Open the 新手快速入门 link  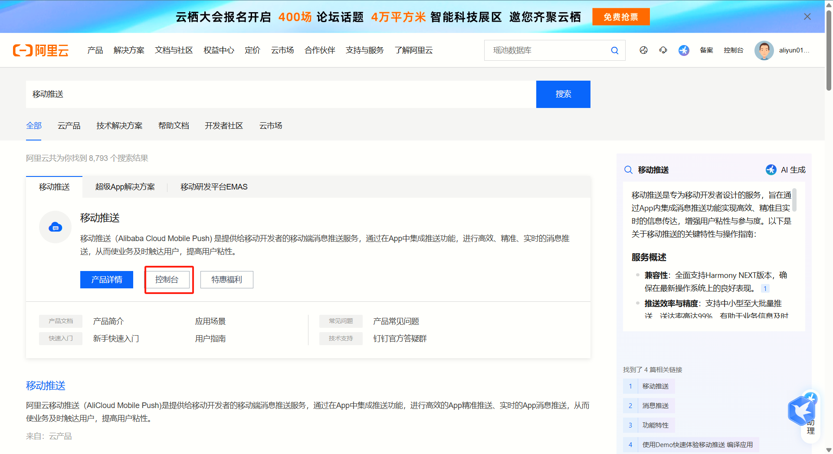(x=116, y=339)
